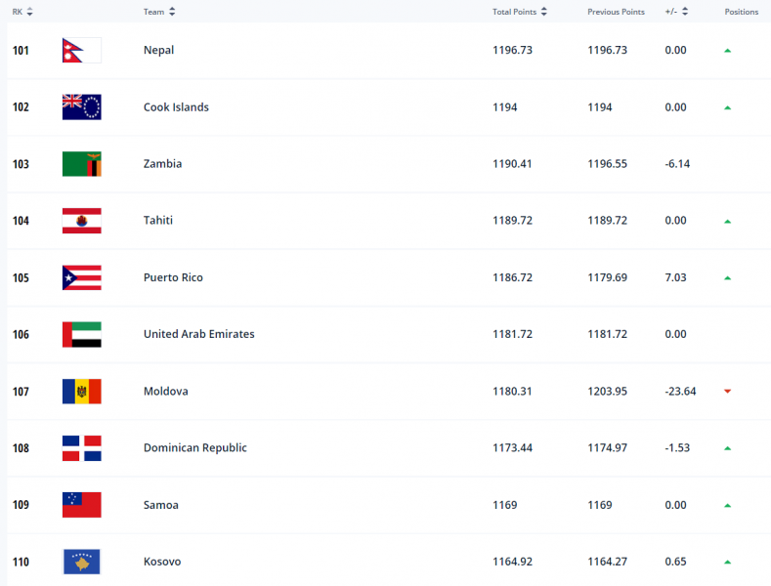The width and height of the screenshot is (771, 586).
Task: Click Moldova's red down position arrow
Action: click(727, 392)
